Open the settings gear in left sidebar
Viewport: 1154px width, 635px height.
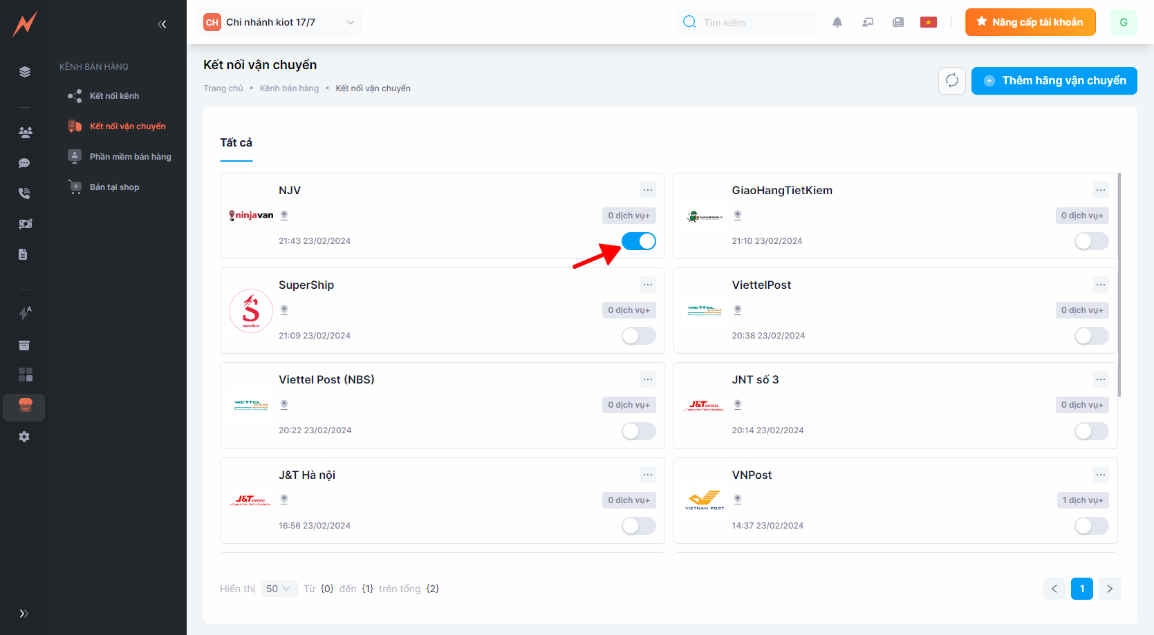pos(24,437)
